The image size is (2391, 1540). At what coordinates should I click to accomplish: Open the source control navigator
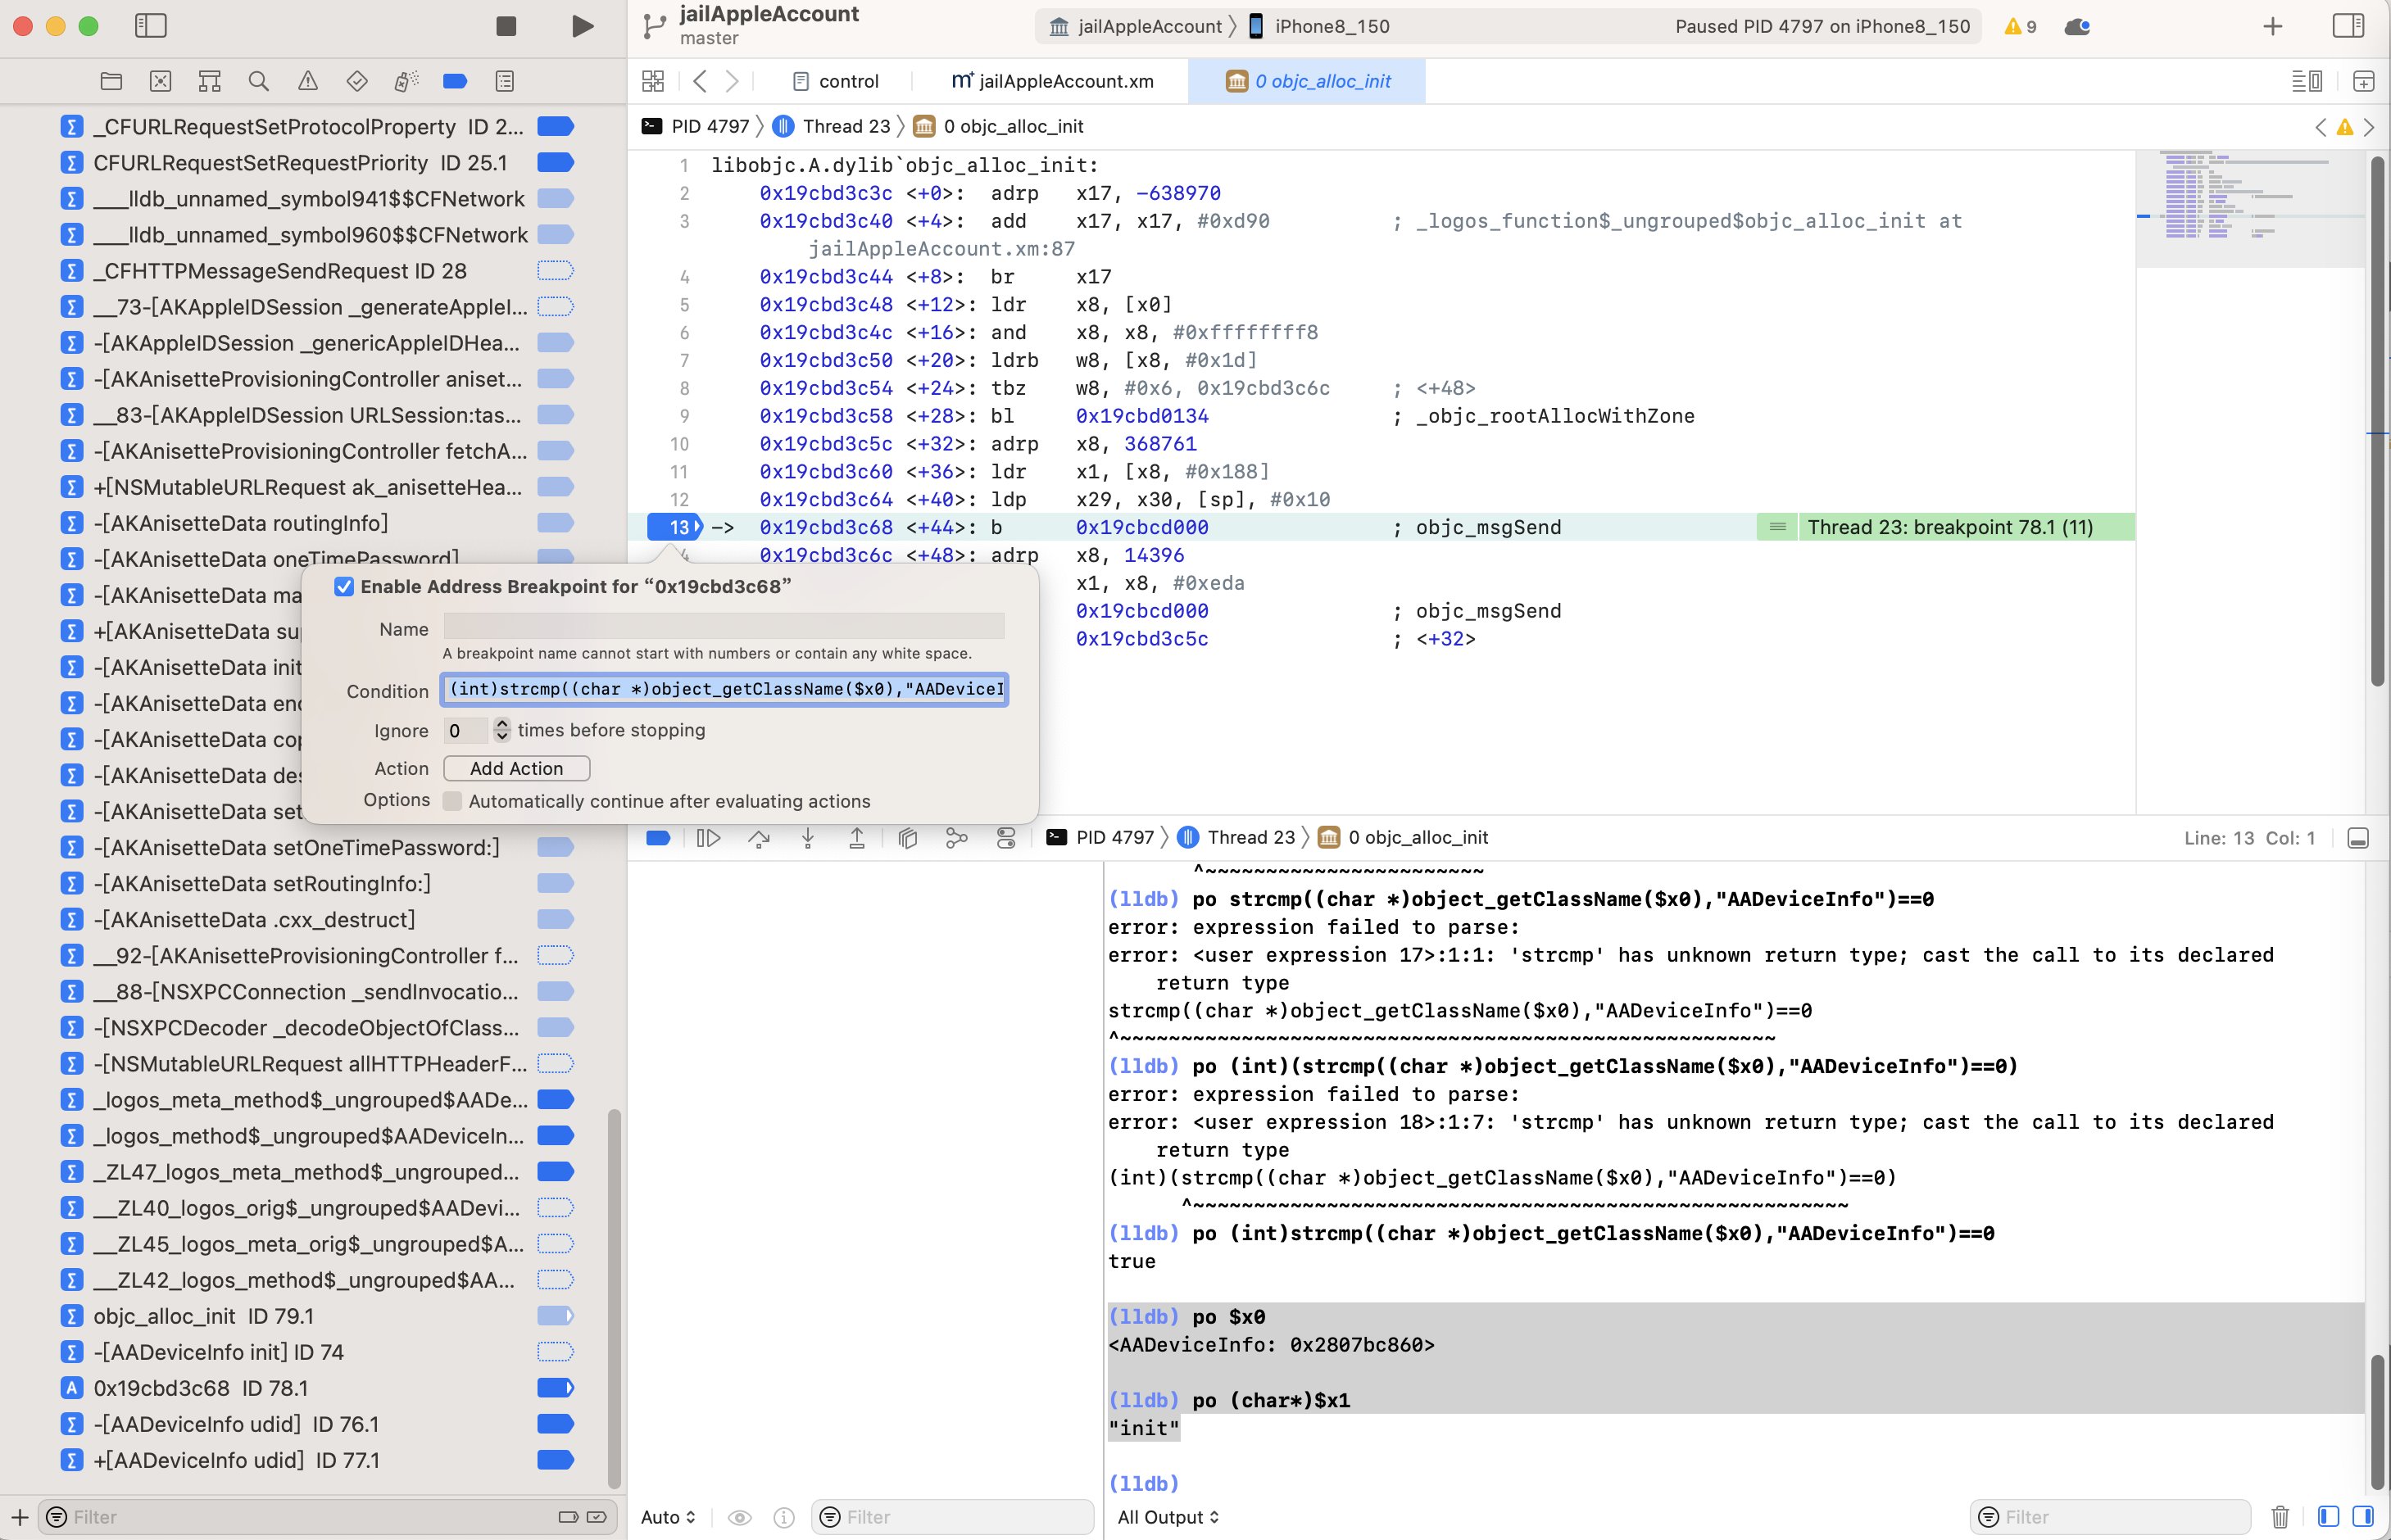tap(160, 81)
